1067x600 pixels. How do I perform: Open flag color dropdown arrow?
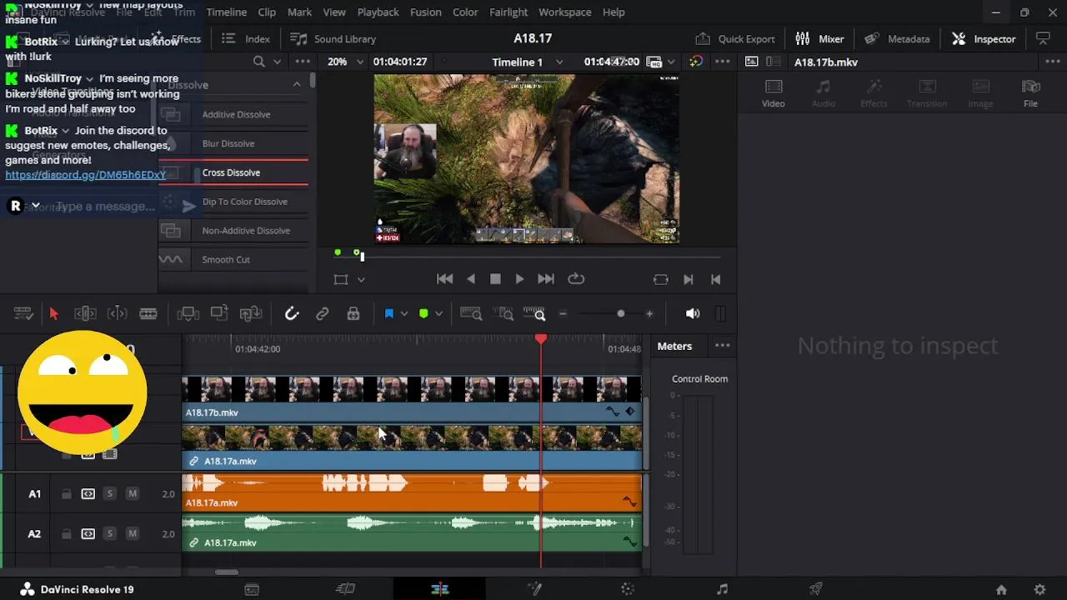point(404,313)
